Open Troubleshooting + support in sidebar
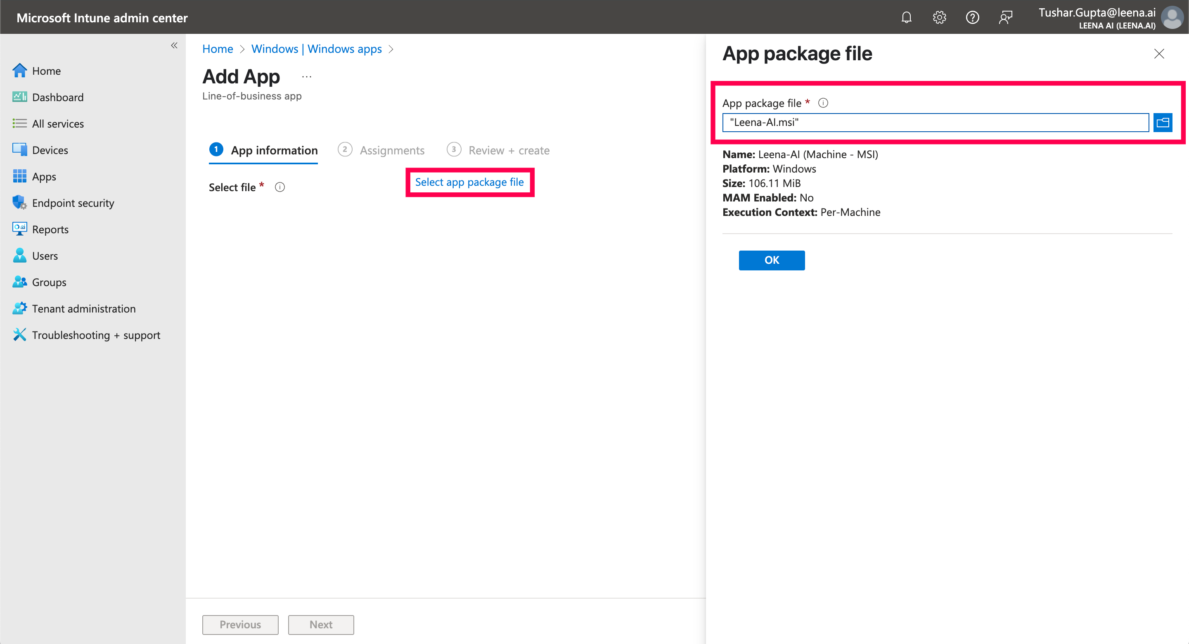Viewport: 1189px width, 644px height. click(x=96, y=335)
